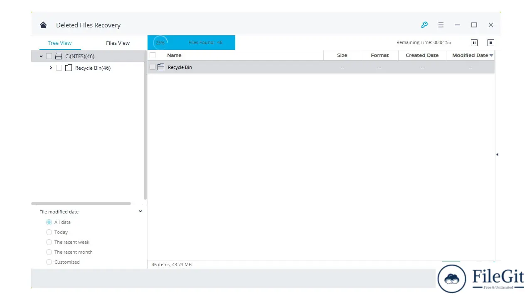Select the Recycle Bin(46) tree label
532x299 pixels.
click(x=93, y=68)
